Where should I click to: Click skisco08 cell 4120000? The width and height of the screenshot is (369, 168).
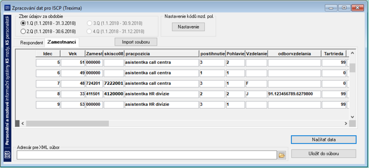pyautogui.click(x=113, y=94)
